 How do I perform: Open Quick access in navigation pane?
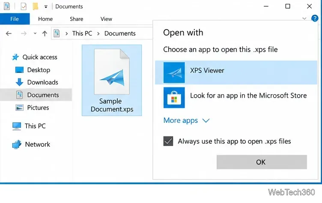[40, 57]
